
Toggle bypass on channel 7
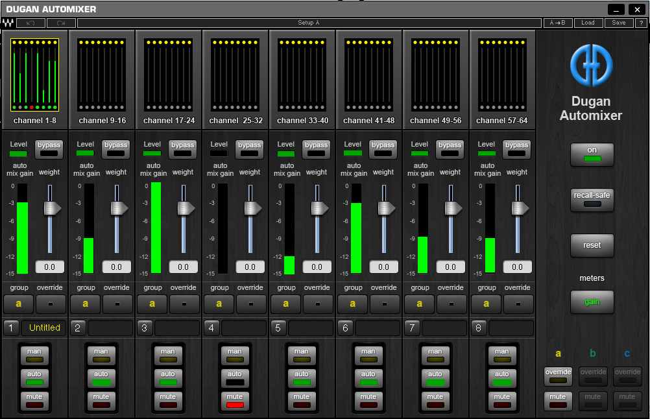coord(450,149)
